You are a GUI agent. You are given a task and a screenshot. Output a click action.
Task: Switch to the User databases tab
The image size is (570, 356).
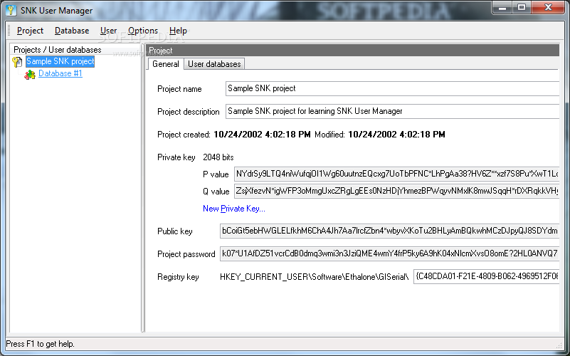214,64
